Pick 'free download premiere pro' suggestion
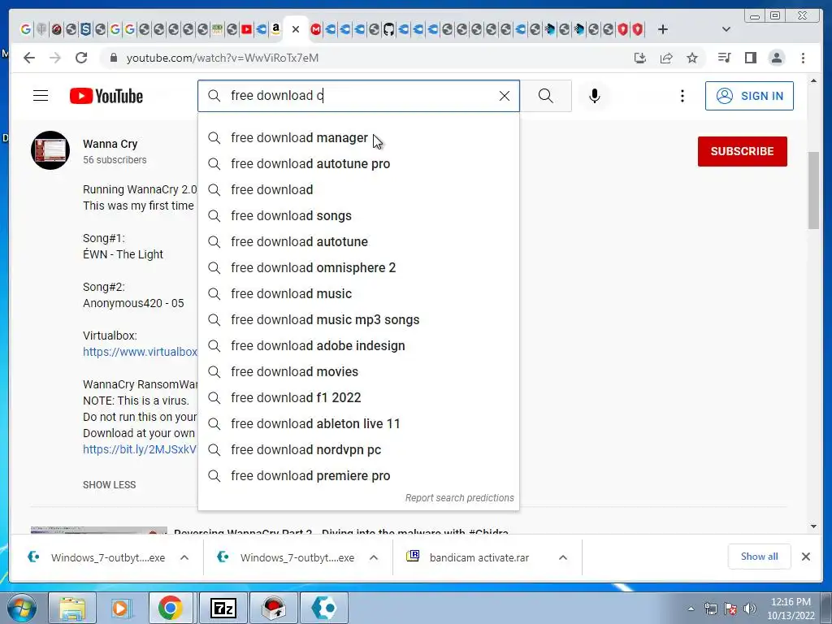Viewport: 832px width, 624px height. (x=358, y=476)
